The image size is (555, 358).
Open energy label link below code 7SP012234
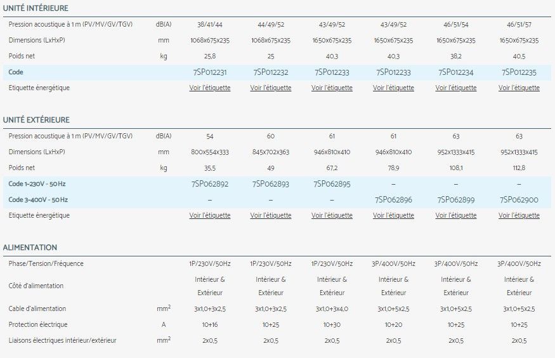(455, 88)
